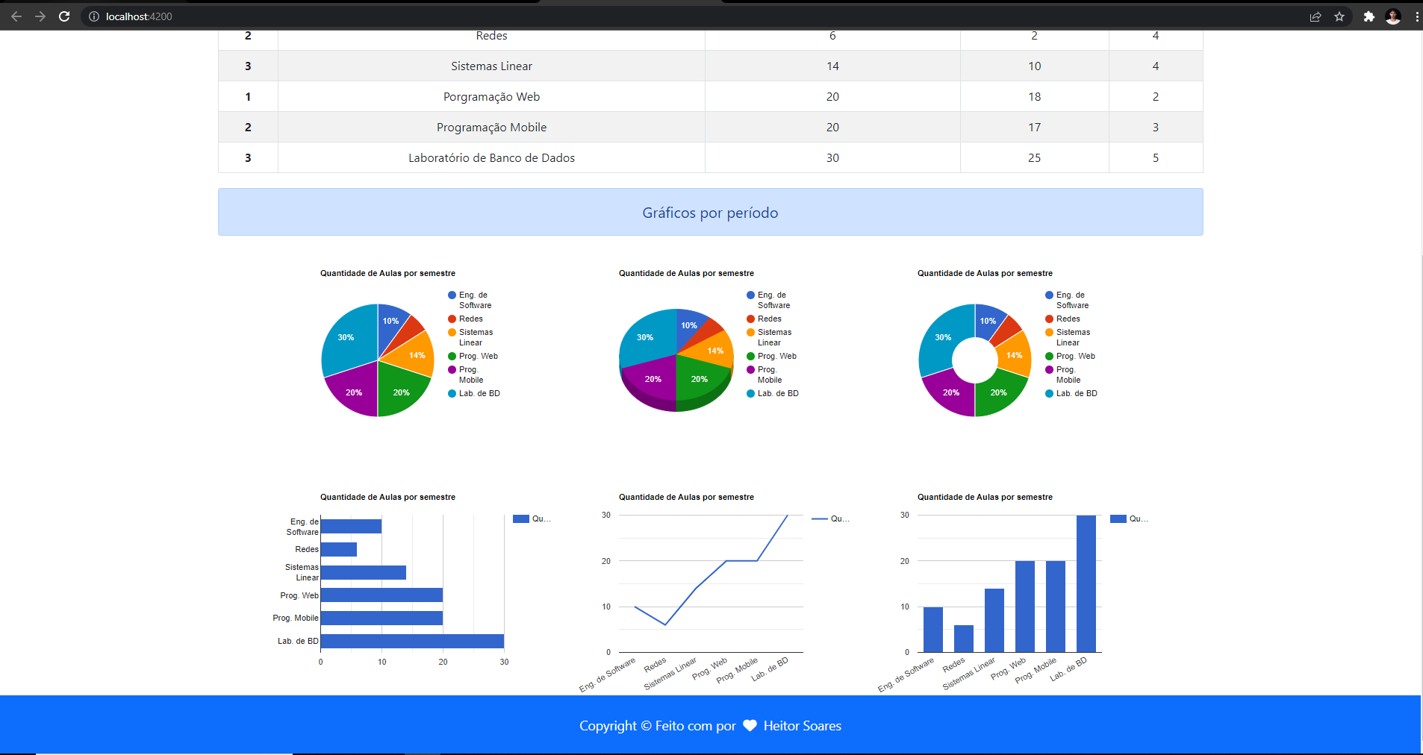
Task: Click Eng. de Software legend dot, first pie
Action: click(452, 295)
